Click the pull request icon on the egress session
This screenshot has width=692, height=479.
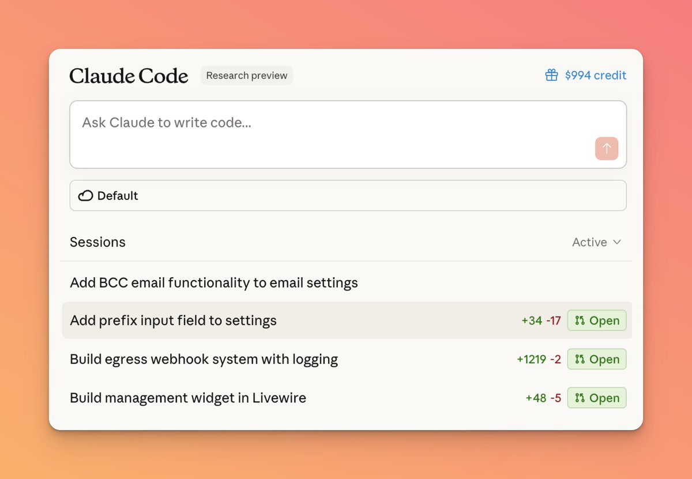pos(580,359)
